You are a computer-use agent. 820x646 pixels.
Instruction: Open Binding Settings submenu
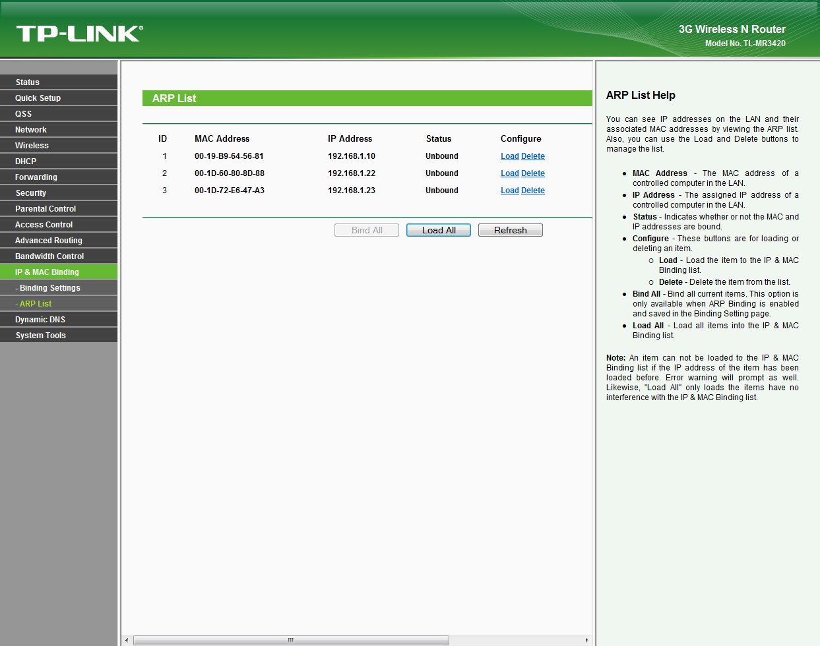(59, 288)
